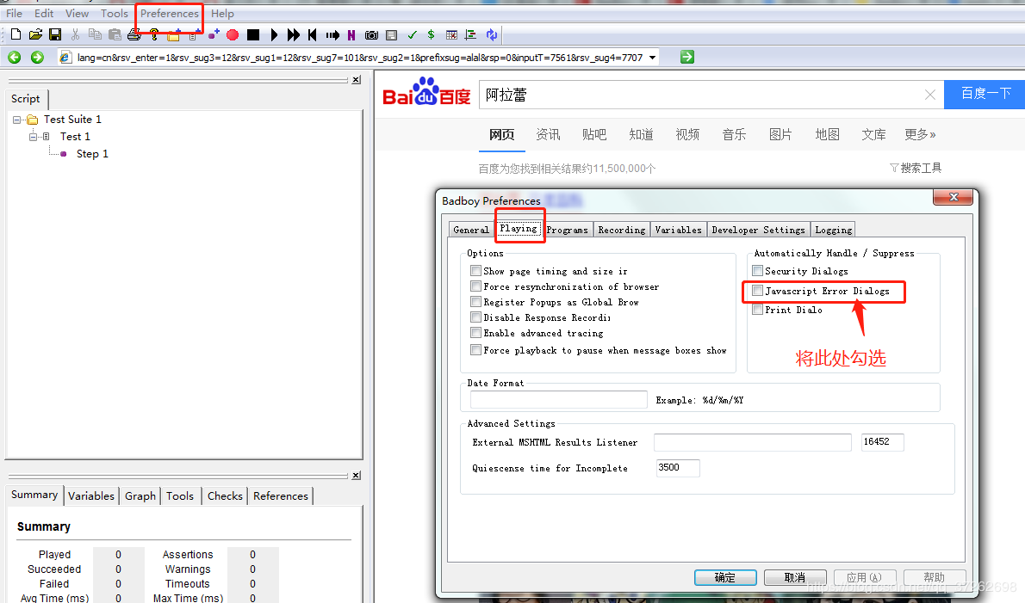The height and width of the screenshot is (603, 1025).
Task: Click the form populator page icon
Action: 392,35
